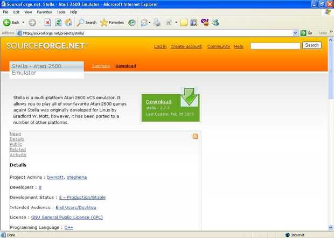Open the Back button history dropdown arrow
Image resolution: width=334 pixels, height=238 pixels.
pyautogui.click(x=23, y=23)
